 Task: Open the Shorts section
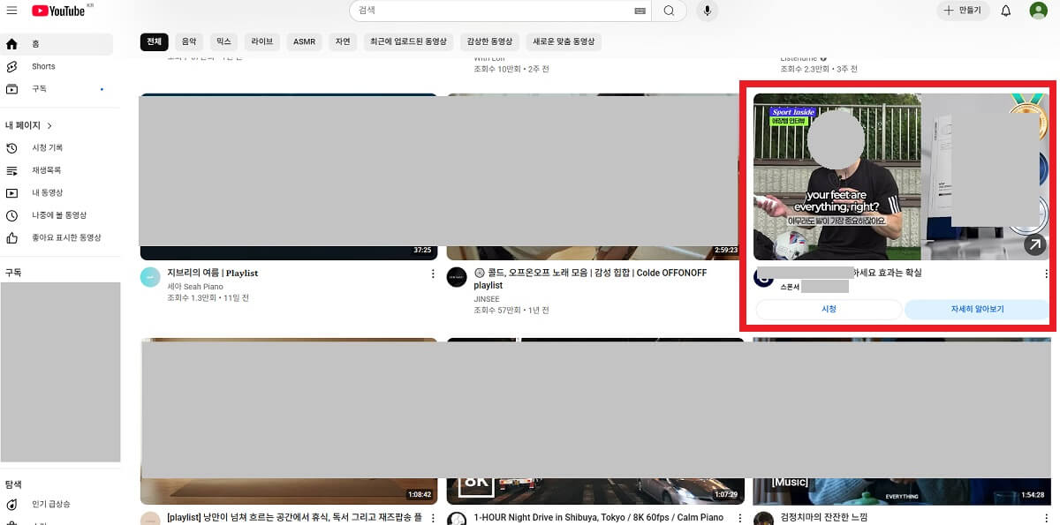(x=11, y=65)
